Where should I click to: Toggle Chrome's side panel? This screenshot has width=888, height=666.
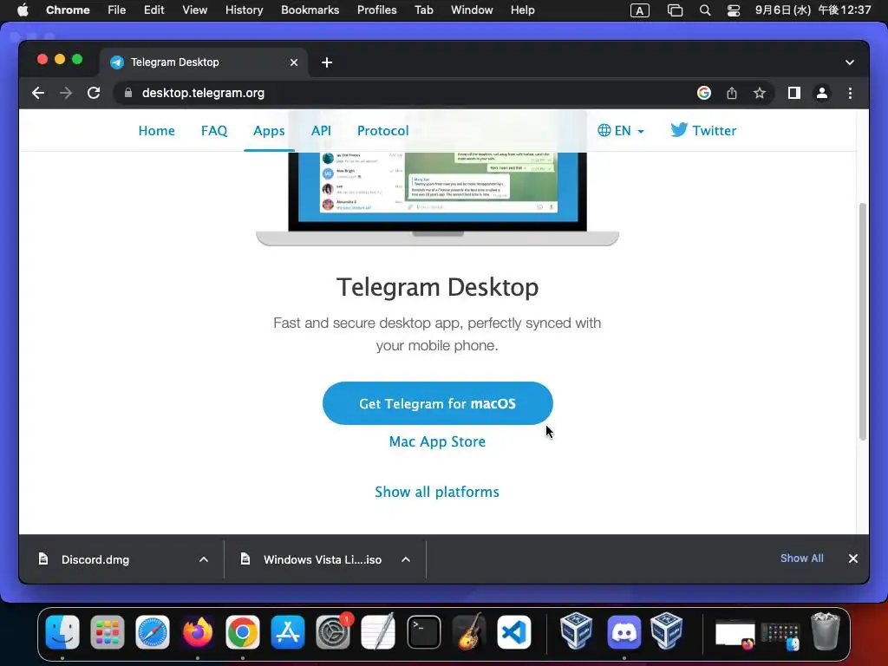point(794,93)
